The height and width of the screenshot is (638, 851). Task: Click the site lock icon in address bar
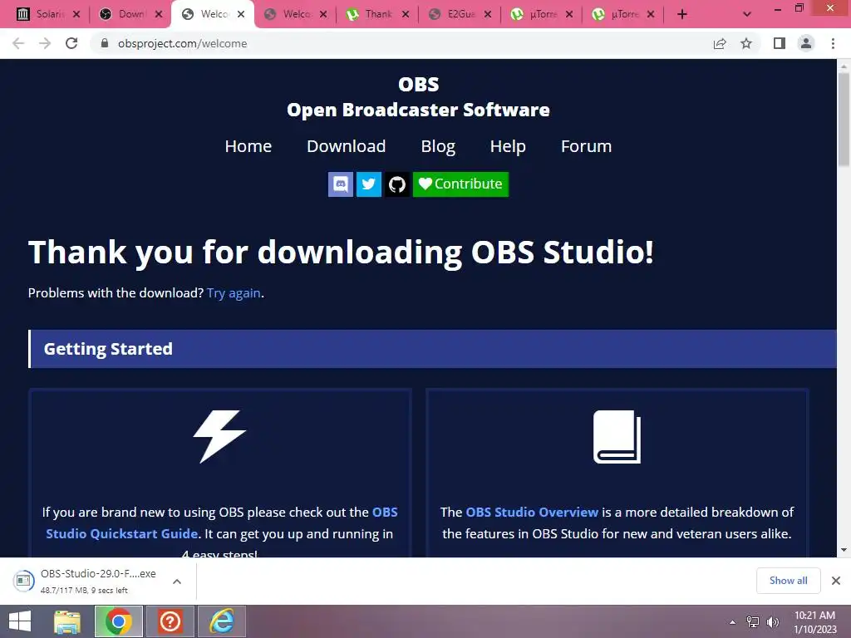pos(106,43)
